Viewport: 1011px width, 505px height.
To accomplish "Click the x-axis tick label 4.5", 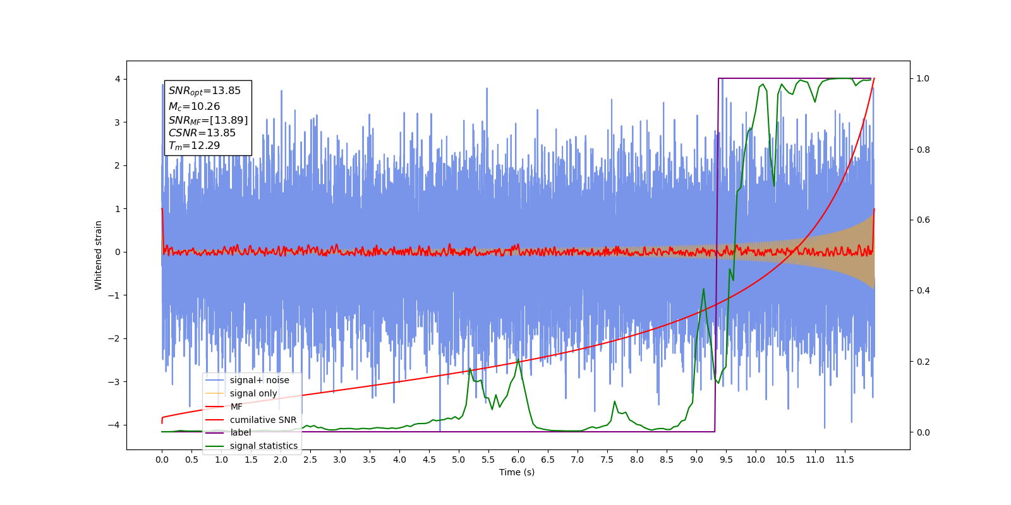I will (x=429, y=460).
